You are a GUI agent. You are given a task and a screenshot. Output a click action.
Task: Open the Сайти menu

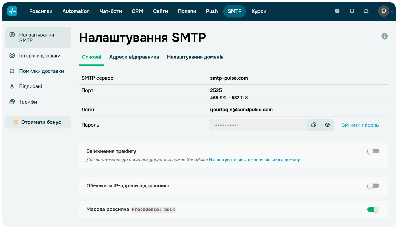coord(161,11)
